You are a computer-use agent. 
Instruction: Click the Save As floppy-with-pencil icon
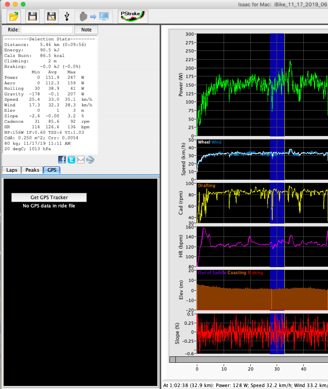(x=51, y=16)
